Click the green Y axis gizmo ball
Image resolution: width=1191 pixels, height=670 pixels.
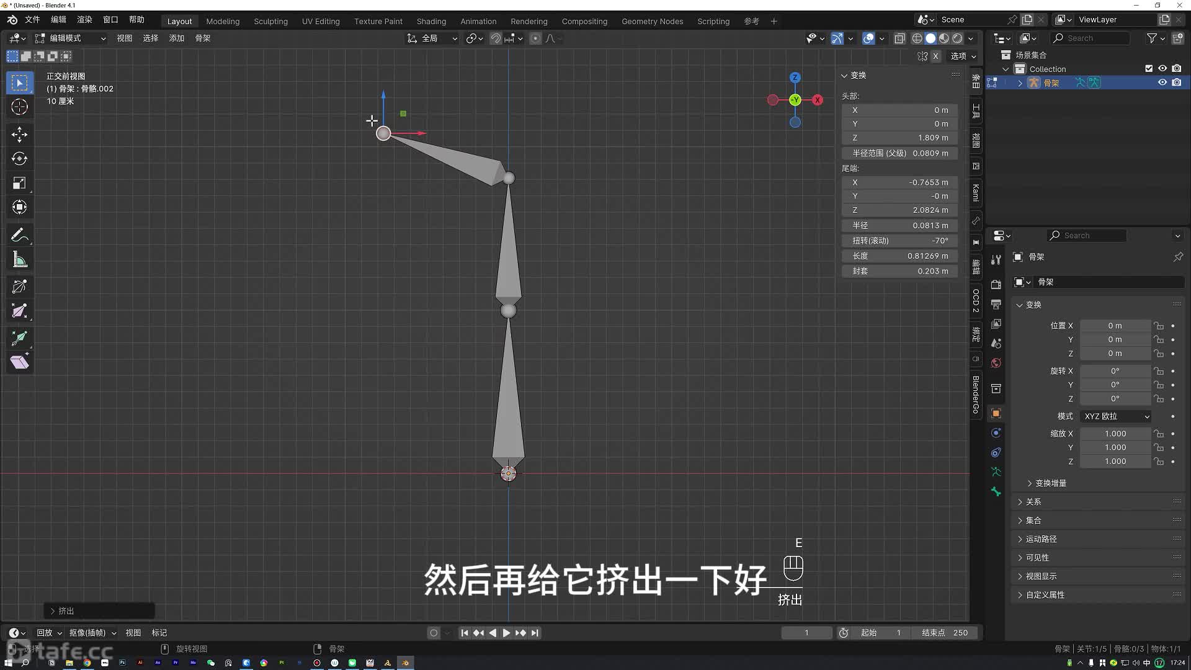(795, 100)
